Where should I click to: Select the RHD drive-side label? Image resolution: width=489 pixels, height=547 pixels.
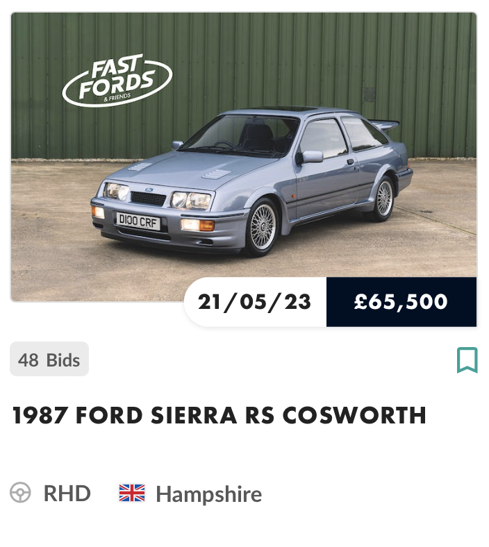(x=67, y=494)
